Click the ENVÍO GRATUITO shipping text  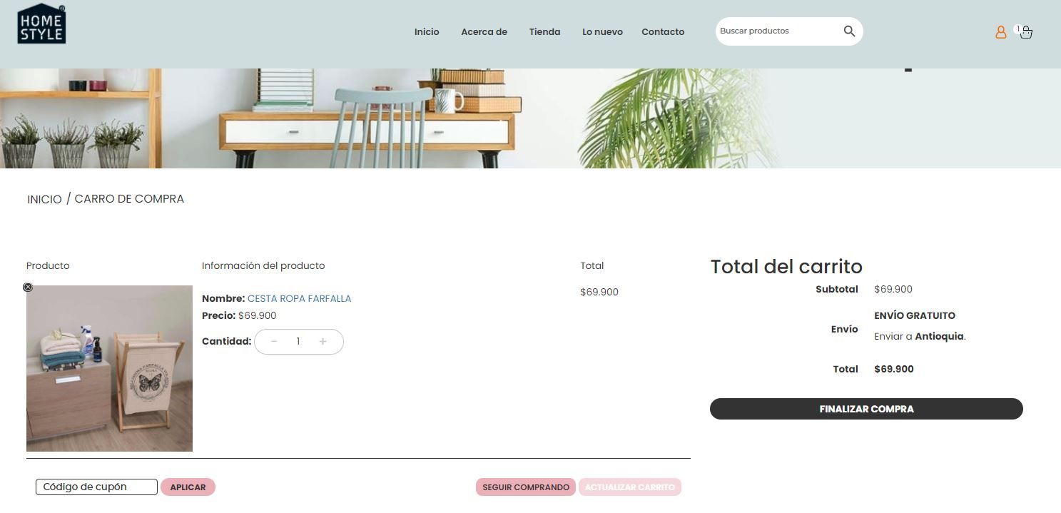coord(915,315)
